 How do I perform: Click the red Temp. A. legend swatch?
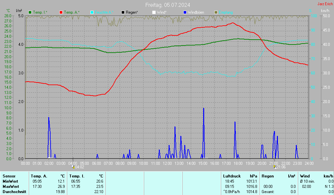point(61,13)
